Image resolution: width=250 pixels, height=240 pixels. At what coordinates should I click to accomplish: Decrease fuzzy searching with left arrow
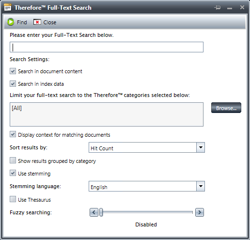94,212
